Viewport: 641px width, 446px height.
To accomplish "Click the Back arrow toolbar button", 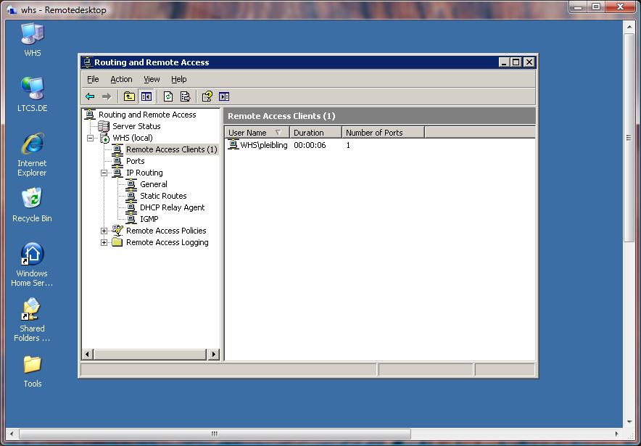I will click(90, 96).
